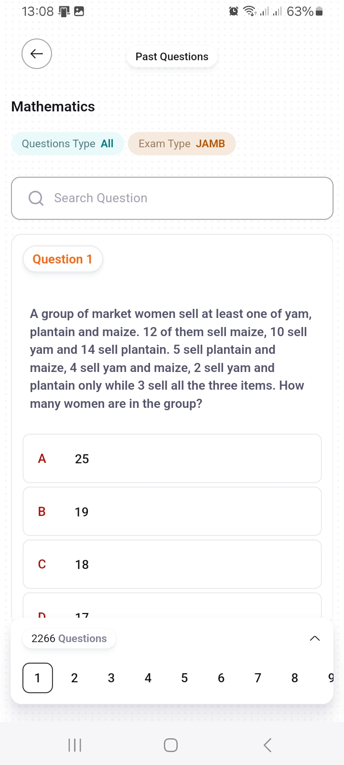The height and width of the screenshot is (765, 344).
Task: Focus the Search Question input field
Action: (x=172, y=198)
